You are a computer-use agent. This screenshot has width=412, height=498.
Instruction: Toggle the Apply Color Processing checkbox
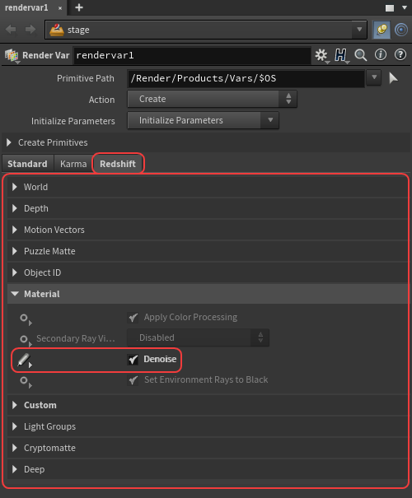133,317
